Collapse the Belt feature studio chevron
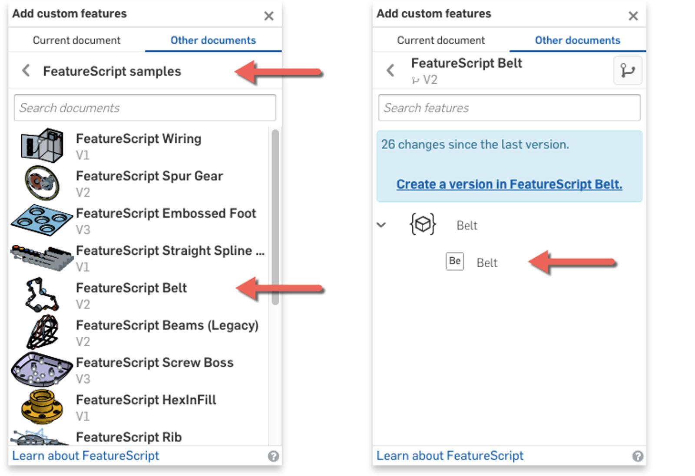Image resolution: width=695 pixels, height=476 pixels. [x=381, y=225]
